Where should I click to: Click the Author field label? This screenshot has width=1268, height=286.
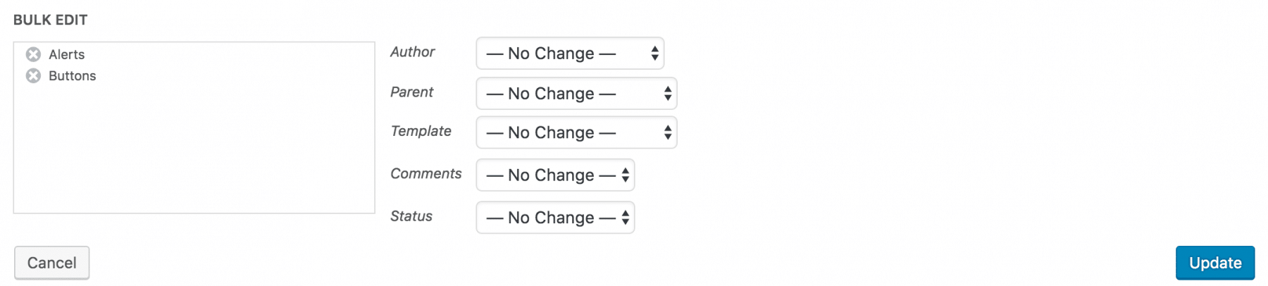[412, 52]
